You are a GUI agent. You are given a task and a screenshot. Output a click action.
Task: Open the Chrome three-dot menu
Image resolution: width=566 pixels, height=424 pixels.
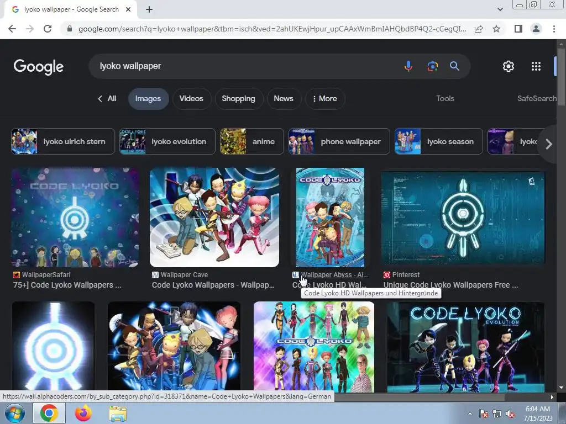(x=554, y=29)
